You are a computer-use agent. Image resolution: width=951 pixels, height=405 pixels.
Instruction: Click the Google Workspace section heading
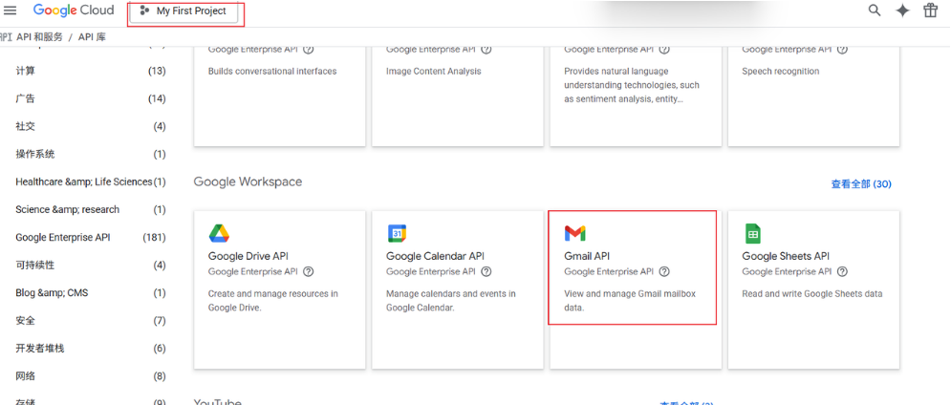tap(248, 181)
